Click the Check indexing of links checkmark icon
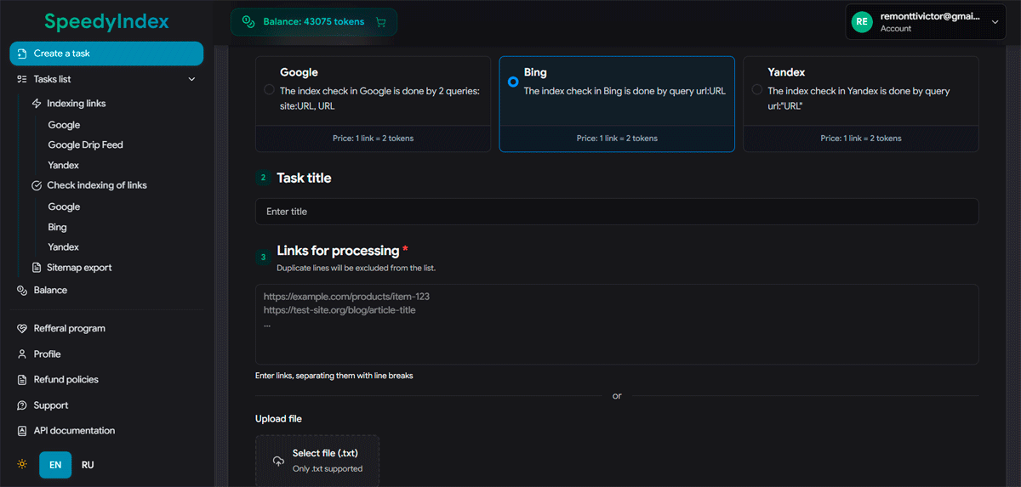1021x487 pixels. click(x=37, y=185)
